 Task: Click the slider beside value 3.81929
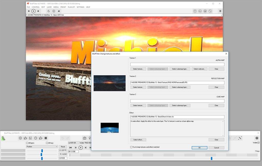[42, 158]
